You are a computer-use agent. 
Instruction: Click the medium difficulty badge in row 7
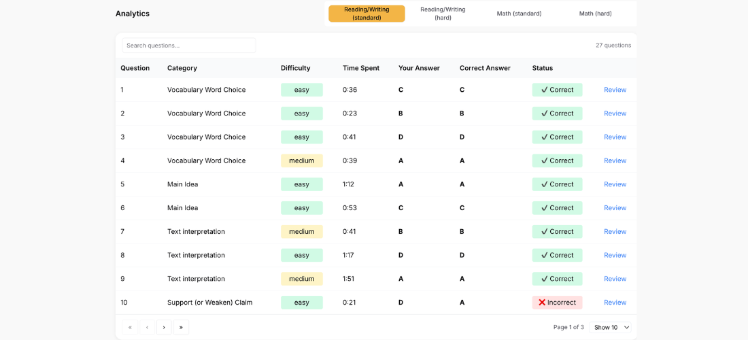click(x=301, y=231)
